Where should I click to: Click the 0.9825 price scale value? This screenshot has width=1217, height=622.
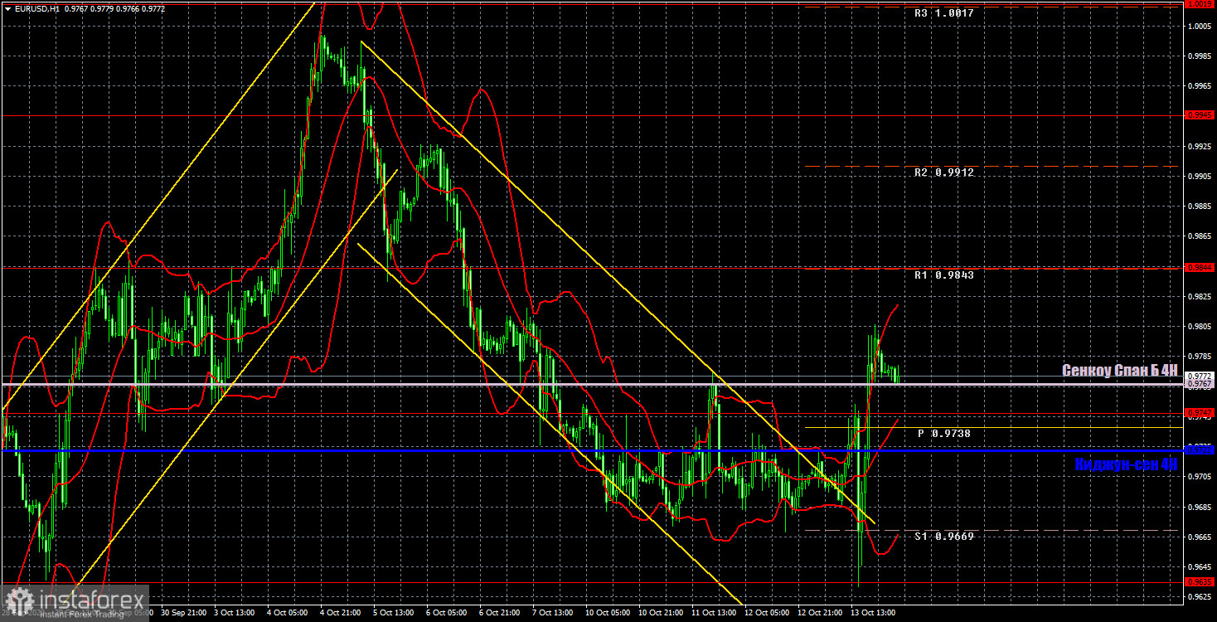(1200, 296)
